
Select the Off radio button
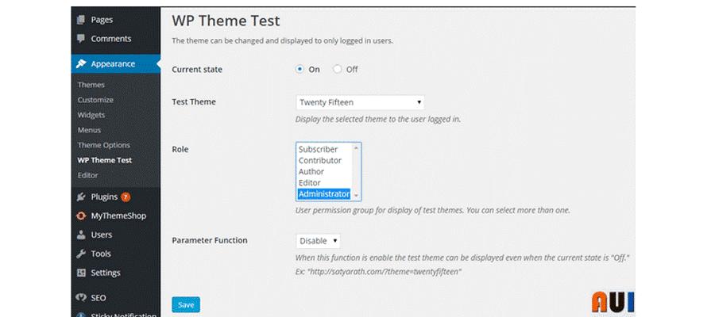pyautogui.click(x=338, y=69)
